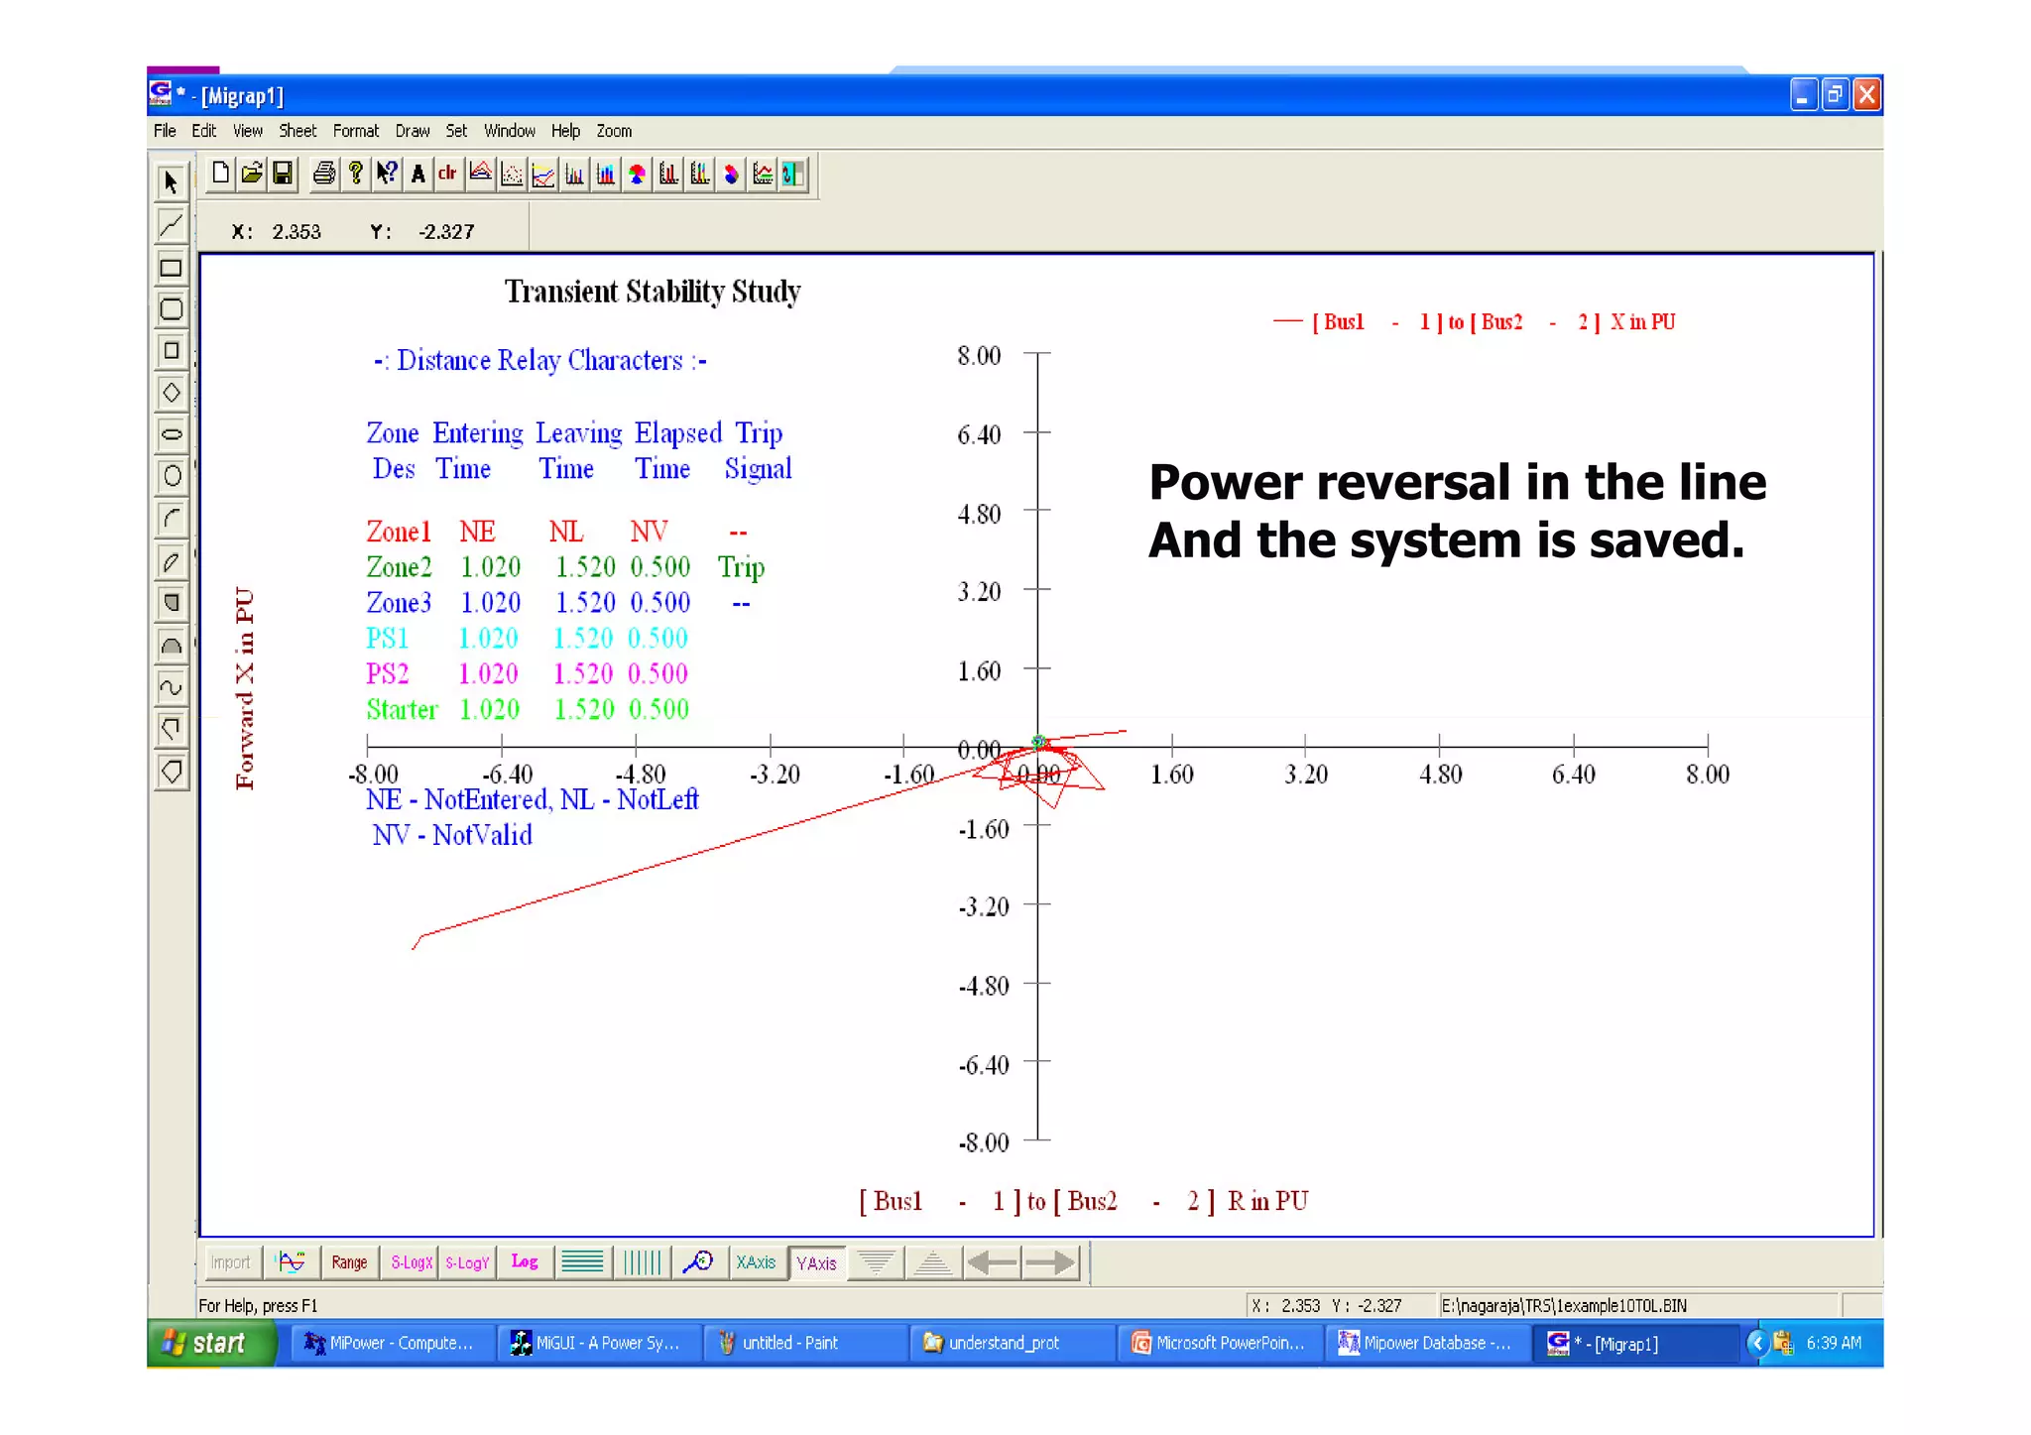The height and width of the screenshot is (1435, 2031).
Task: Select the diamond shape tool
Action: point(171,392)
